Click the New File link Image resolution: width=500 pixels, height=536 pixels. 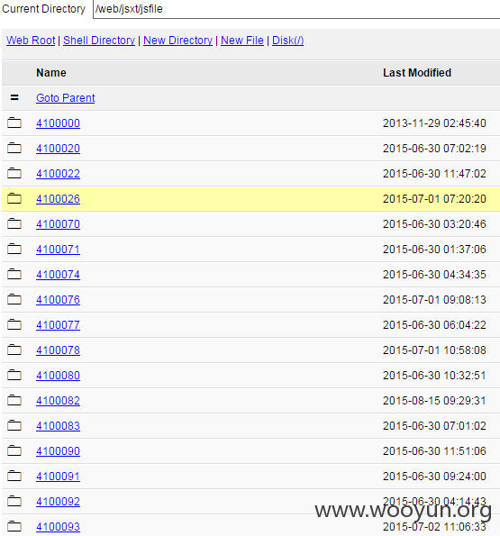(x=242, y=41)
